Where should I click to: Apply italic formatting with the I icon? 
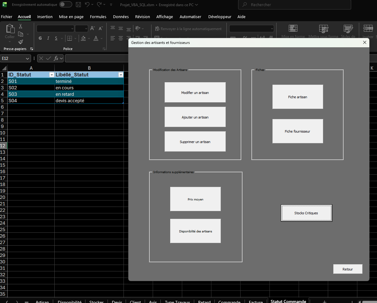tap(48, 38)
